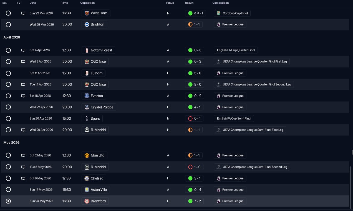353x211 pixels.
Task: Click the Everton club crest icon
Action: [87, 96]
